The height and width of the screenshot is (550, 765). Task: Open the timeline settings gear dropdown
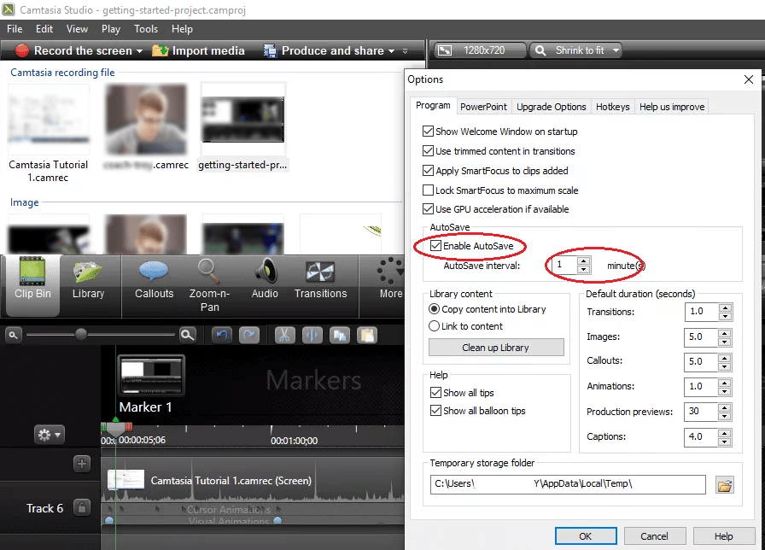tap(50, 436)
